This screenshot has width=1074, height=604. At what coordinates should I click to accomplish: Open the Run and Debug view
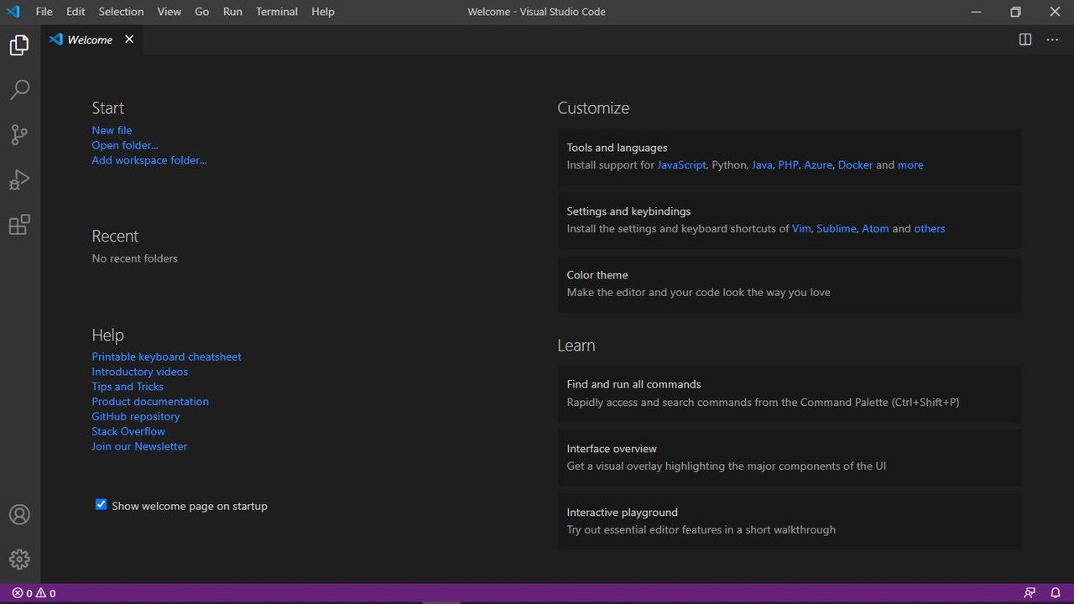[x=19, y=180]
